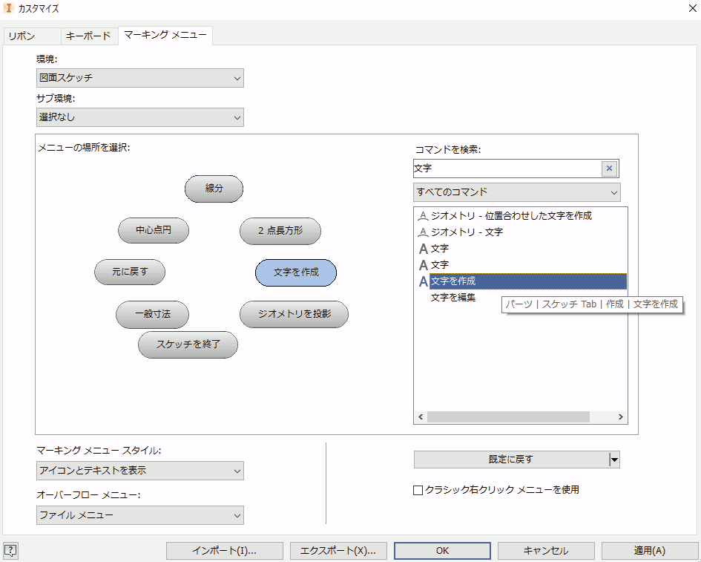Select the ジオメトリ - 位置合わせした文字を作成 command
Viewport: 701px width, 562px height.
[x=510, y=216]
